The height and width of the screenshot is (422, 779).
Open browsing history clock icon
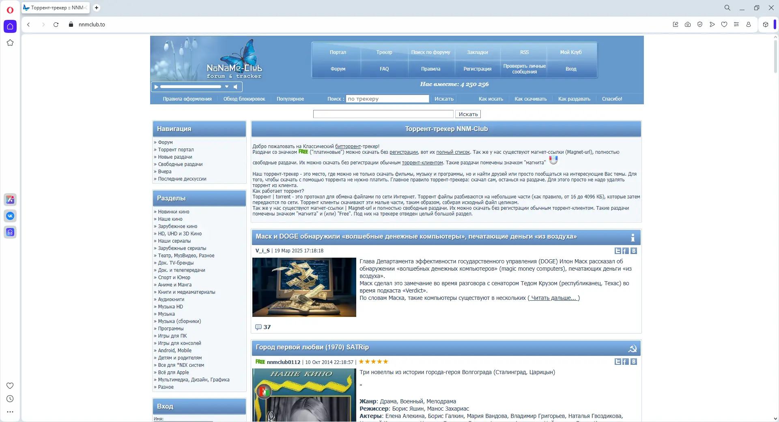click(x=10, y=399)
